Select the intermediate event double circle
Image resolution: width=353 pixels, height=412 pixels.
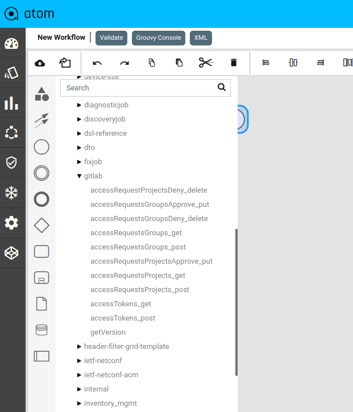(41, 173)
